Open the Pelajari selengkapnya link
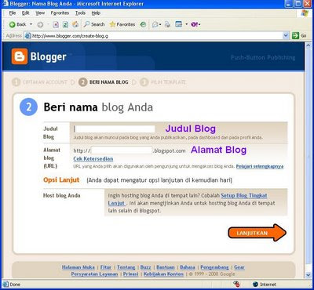The image size is (314, 290). coord(260,166)
